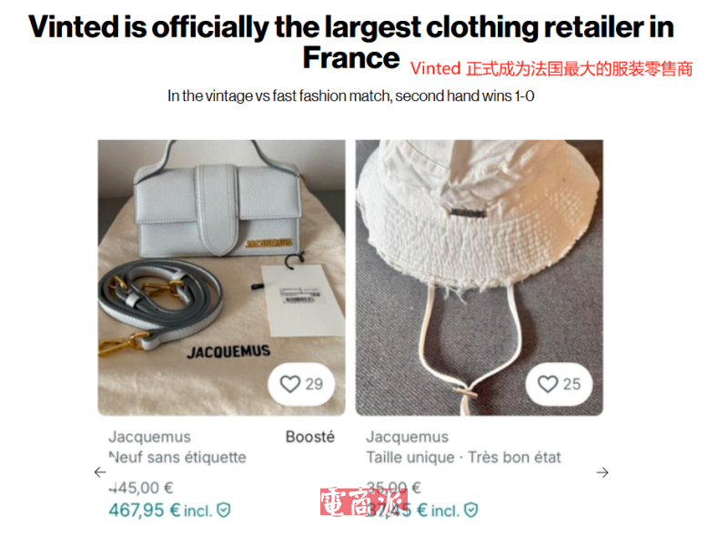Open the Jacquemus handbag listing photo
728x536 pixels.
tap(221, 278)
